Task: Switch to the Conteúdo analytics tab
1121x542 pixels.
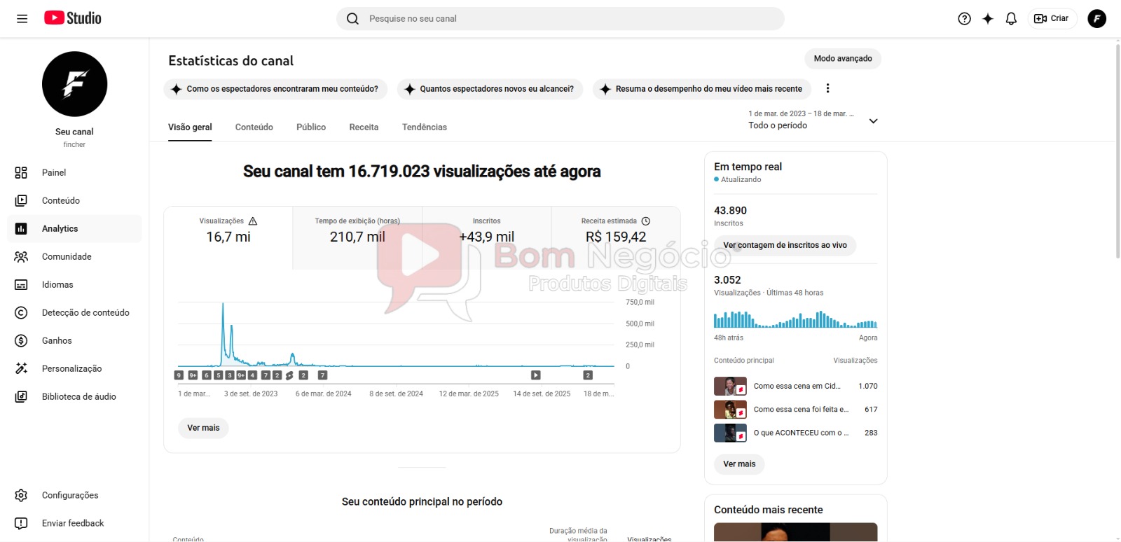Action: pyautogui.click(x=254, y=127)
